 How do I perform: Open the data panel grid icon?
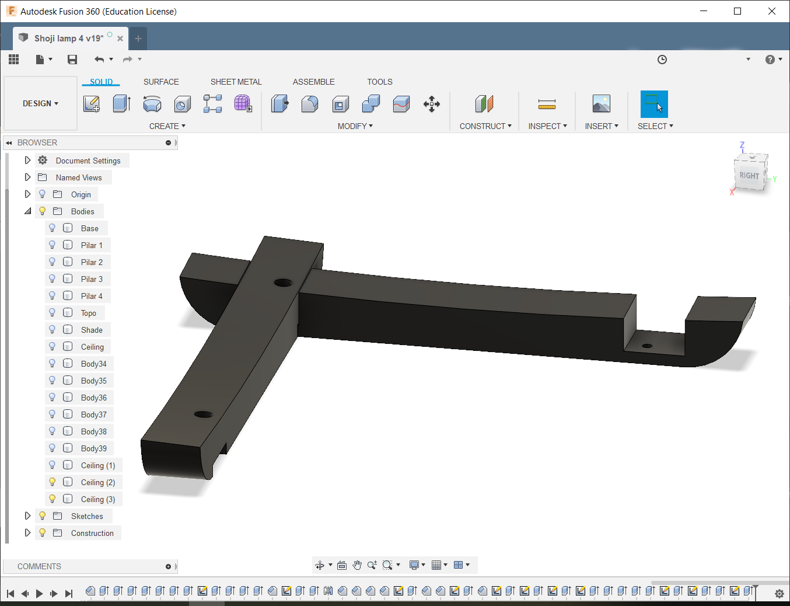pos(14,59)
